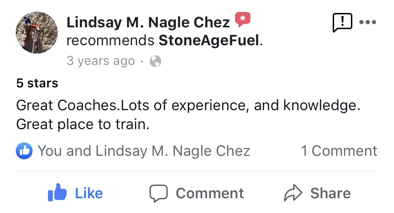The height and width of the screenshot is (213, 394).
Task: Click the Comment speech bubble icon
Action: [159, 193]
